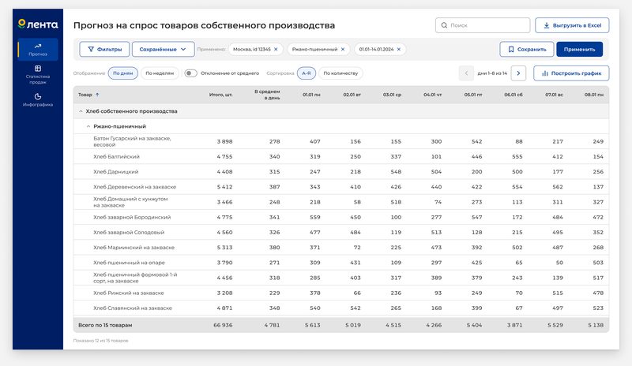Remove the Москва, id 12345 filter chip
The width and height of the screenshot is (632, 366).
pos(276,49)
